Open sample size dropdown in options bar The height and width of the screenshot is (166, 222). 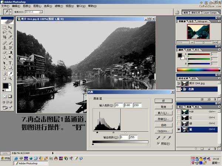coord(41,12)
